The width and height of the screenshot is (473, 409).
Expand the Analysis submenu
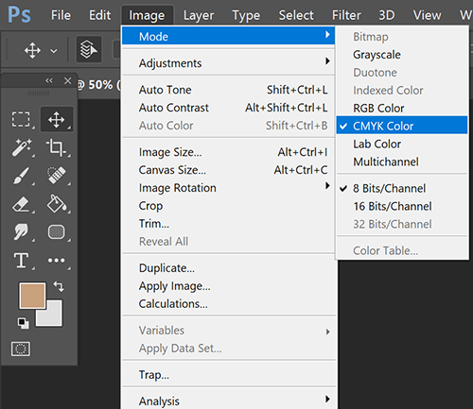(228, 400)
